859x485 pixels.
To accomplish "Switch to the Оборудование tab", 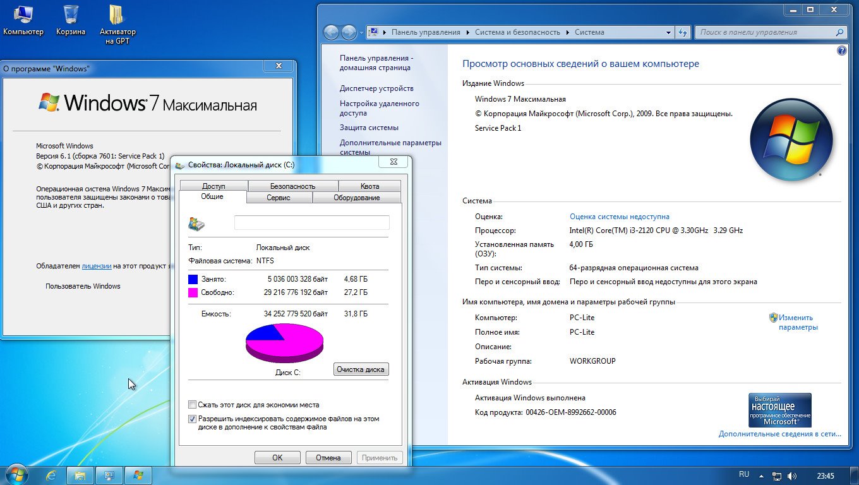I will pyautogui.click(x=356, y=198).
